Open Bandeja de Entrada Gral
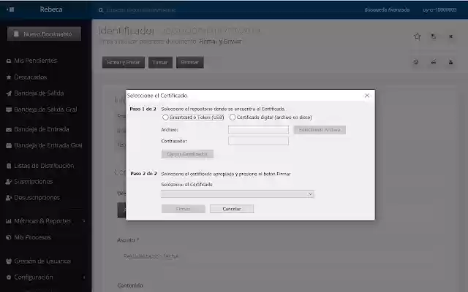Image resolution: width=468 pixels, height=292 pixels. click(48, 145)
